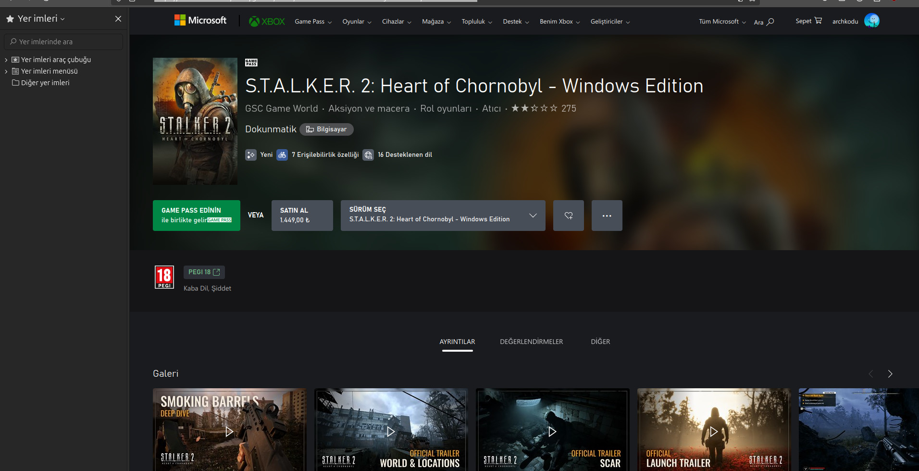919x471 pixels.
Task: Click the search magnifier icon
Action: (770, 22)
